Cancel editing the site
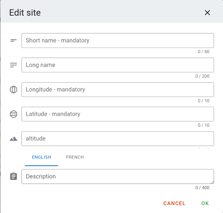 (x=174, y=203)
